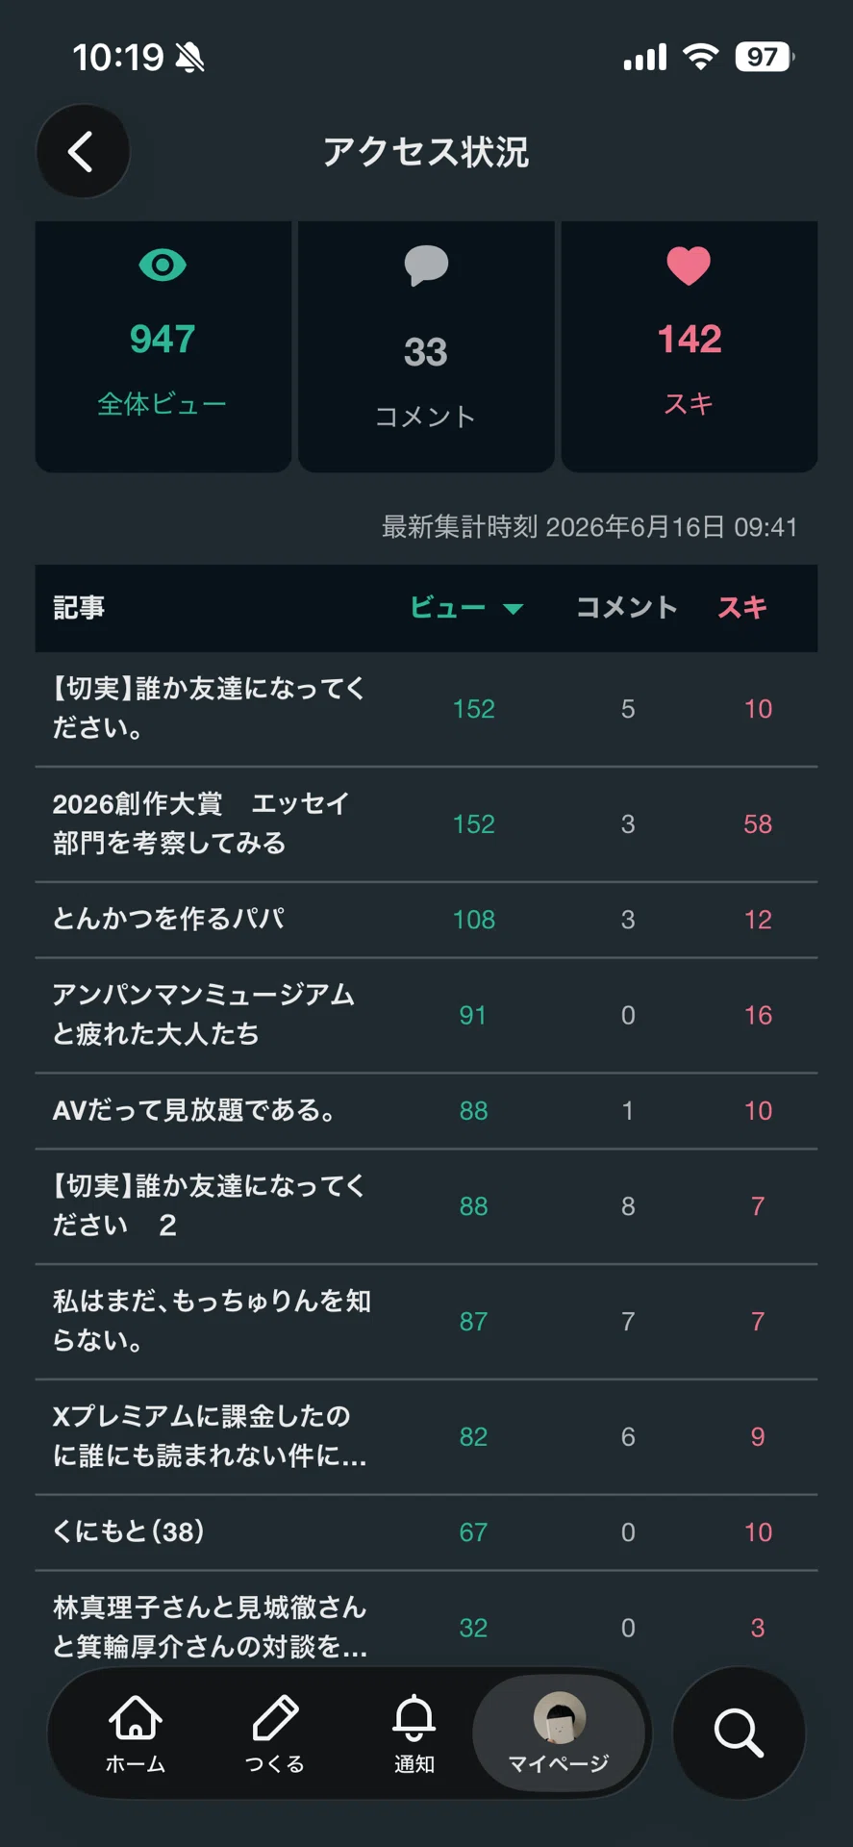Screen dimensions: 853x1847
Task: Open the search magnifier button
Action: [x=739, y=1733]
